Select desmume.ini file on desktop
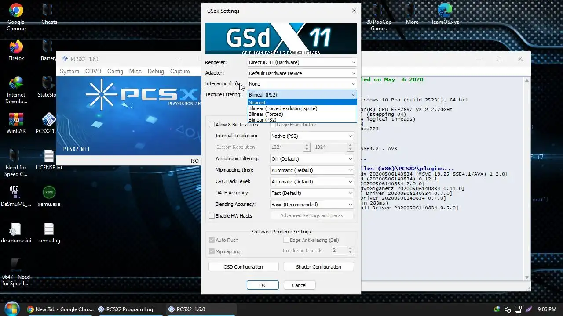The width and height of the screenshot is (563, 316). pos(16,233)
